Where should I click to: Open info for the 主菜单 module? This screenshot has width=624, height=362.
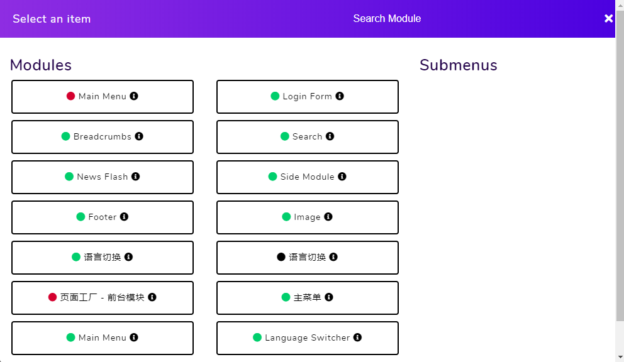328,297
